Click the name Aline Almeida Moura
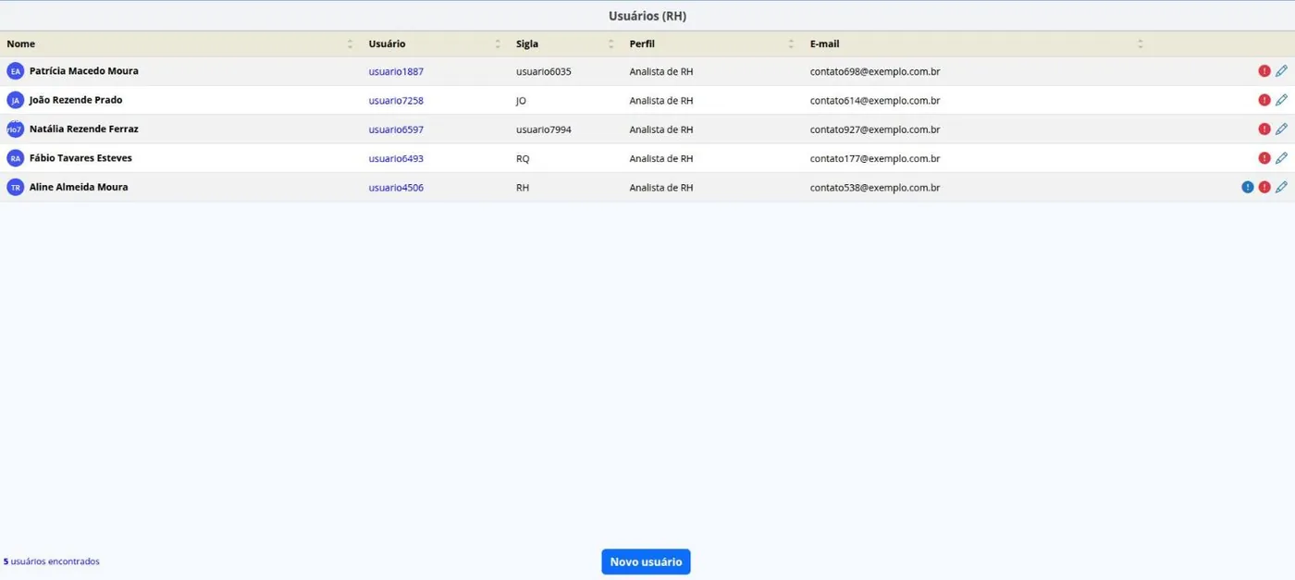 coord(79,187)
